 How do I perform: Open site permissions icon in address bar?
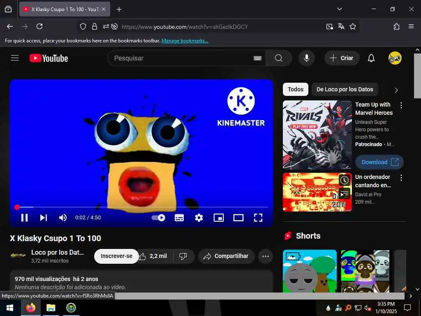(106, 26)
